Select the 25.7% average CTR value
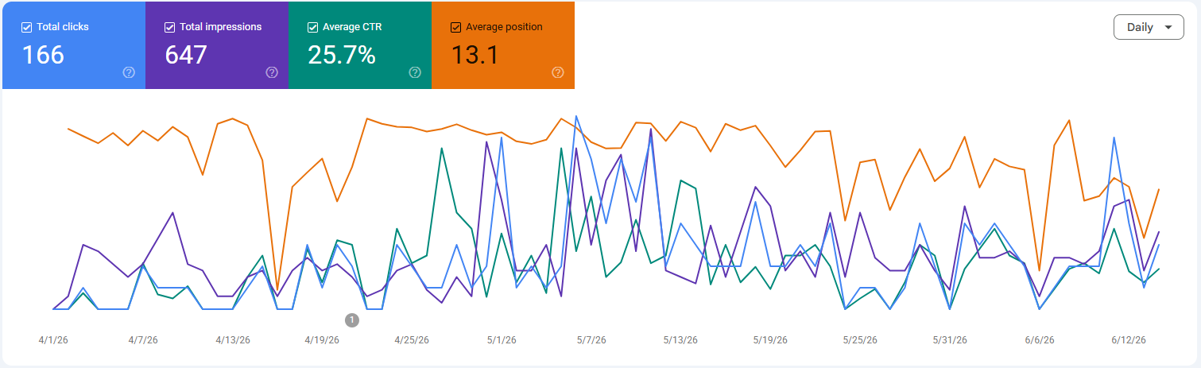Screen dimensions: 1201x368 pyautogui.click(x=342, y=55)
